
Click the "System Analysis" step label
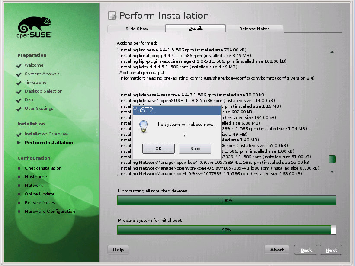[x=42, y=74]
